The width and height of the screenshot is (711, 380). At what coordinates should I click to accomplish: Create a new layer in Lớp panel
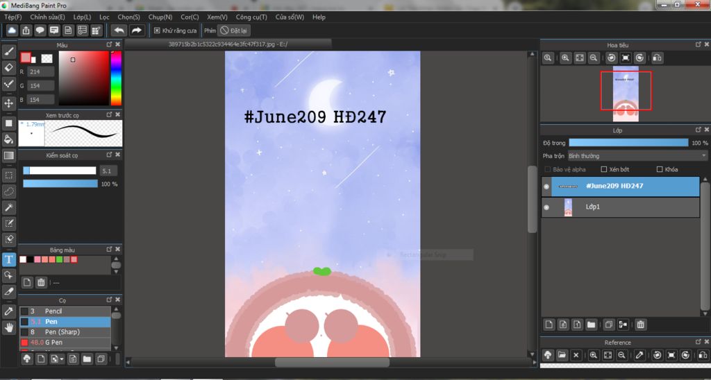[549, 325]
